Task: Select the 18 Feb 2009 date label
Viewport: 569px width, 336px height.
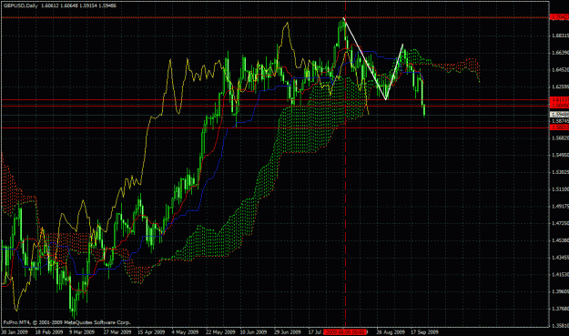Action: coord(49,331)
